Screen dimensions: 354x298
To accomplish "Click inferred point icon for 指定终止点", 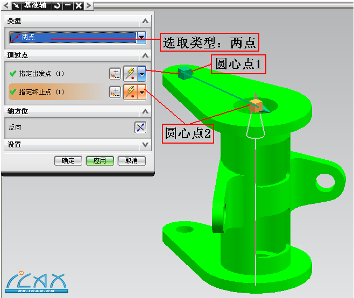I will (x=130, y=92).
